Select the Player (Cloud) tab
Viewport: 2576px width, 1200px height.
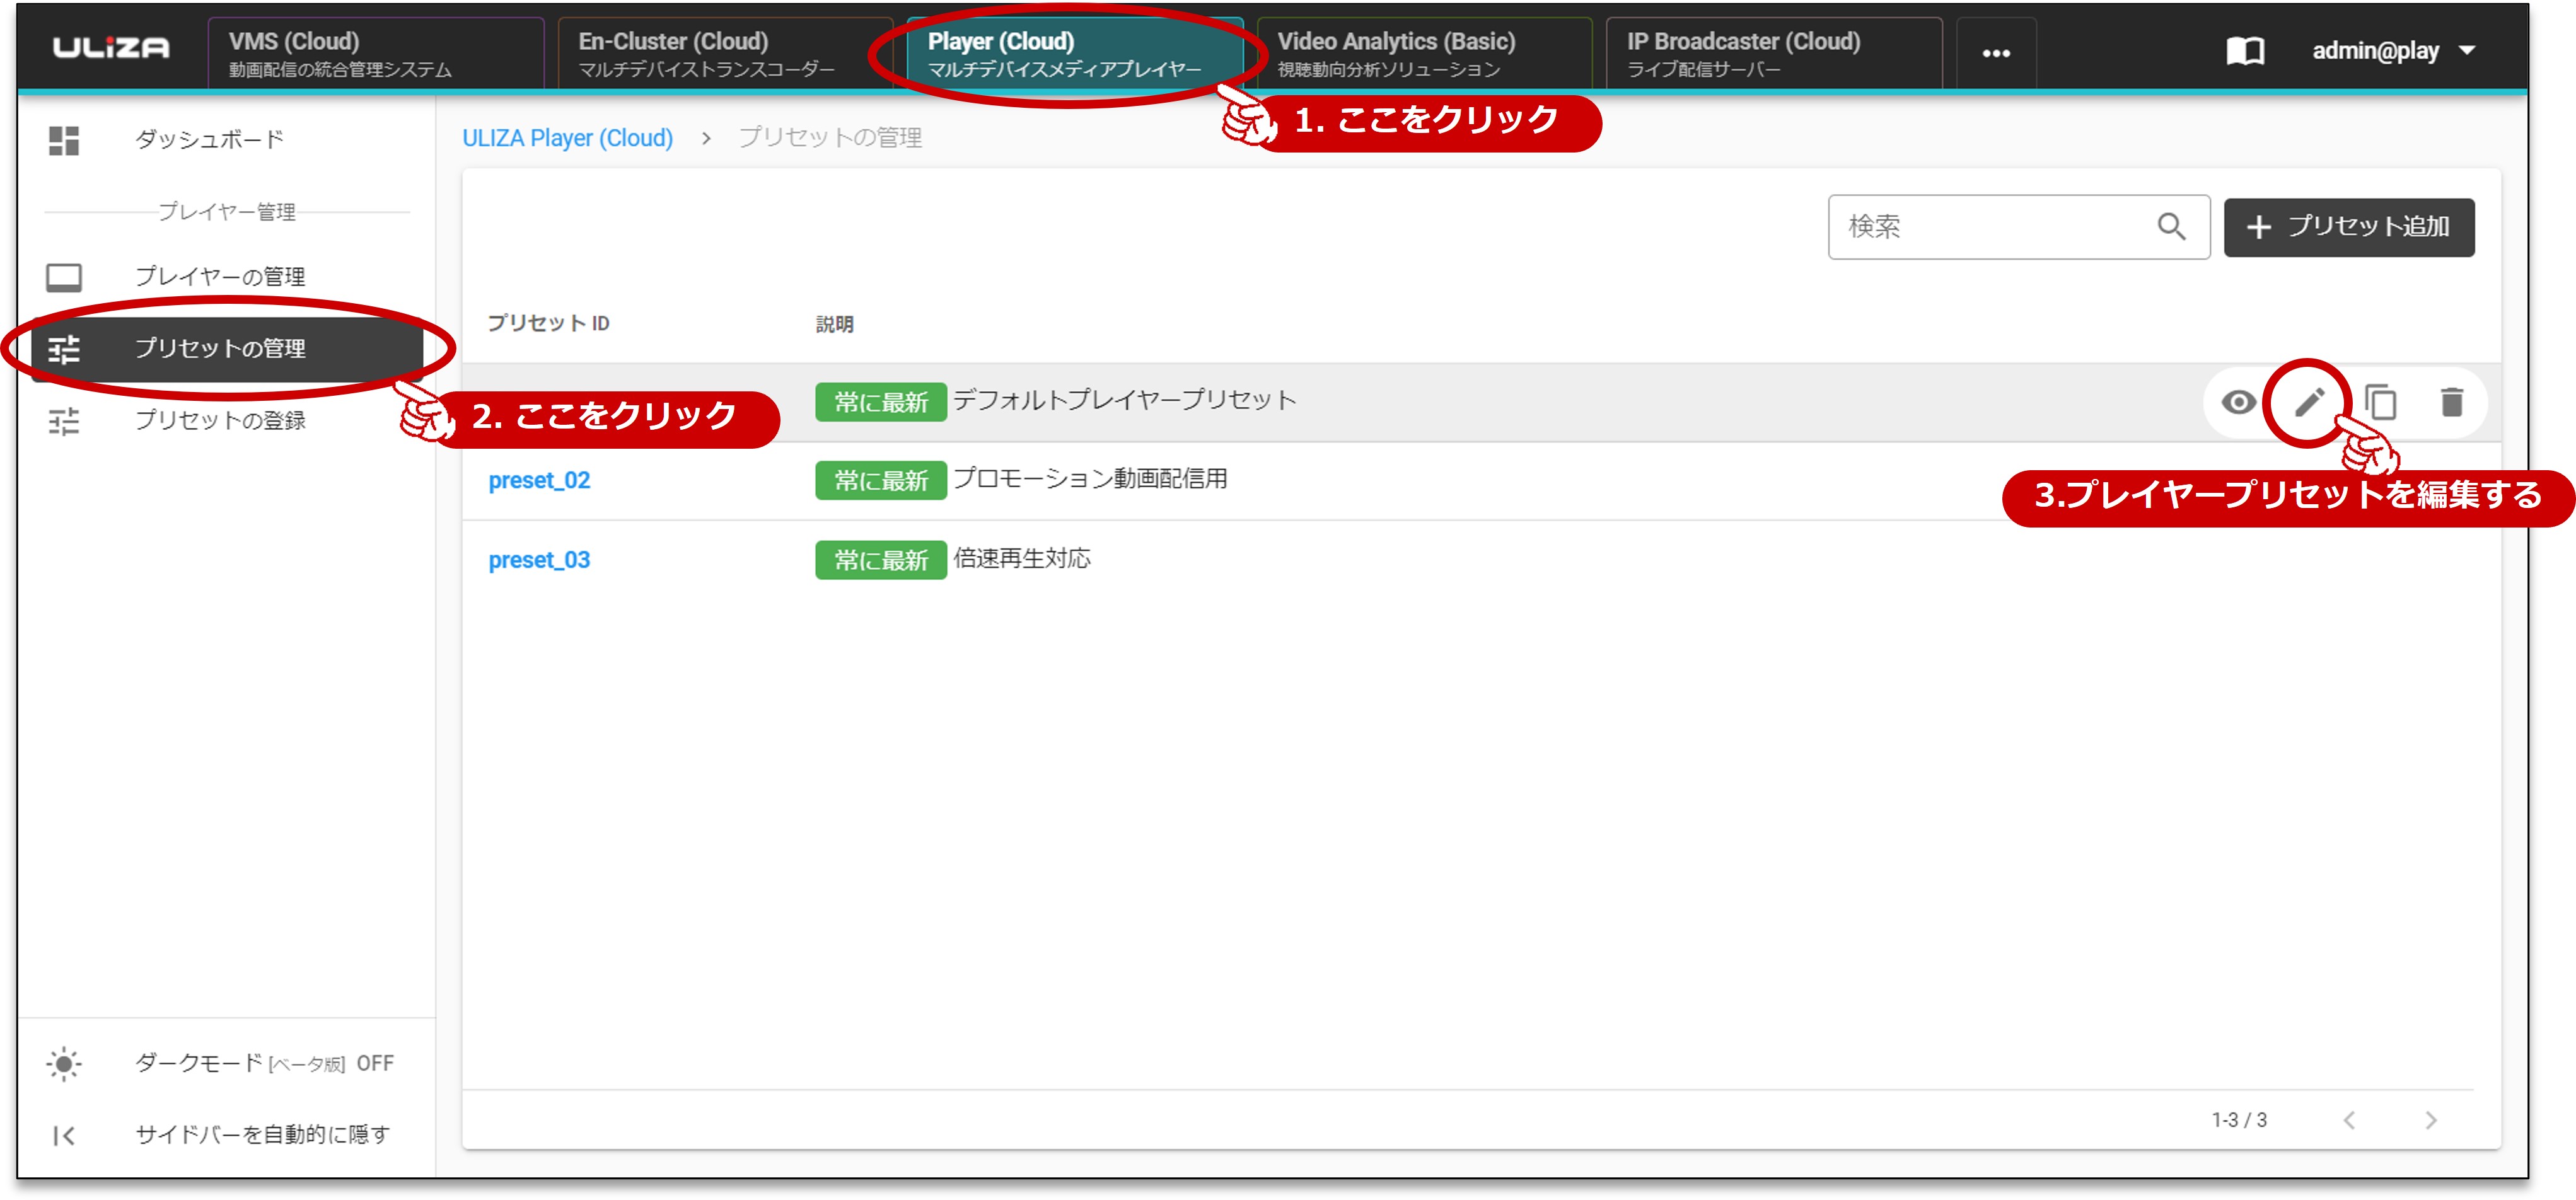[1075, 53]
